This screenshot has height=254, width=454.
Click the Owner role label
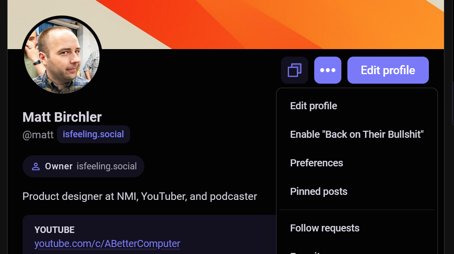coord(59,166)
